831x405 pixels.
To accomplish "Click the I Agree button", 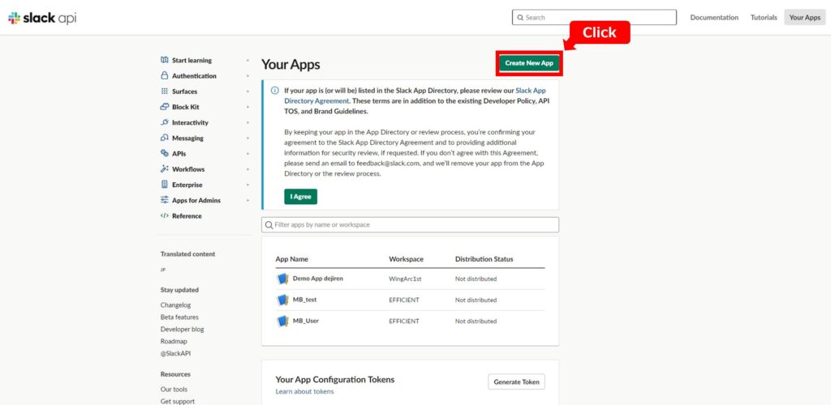I will (x=300, y=197).
